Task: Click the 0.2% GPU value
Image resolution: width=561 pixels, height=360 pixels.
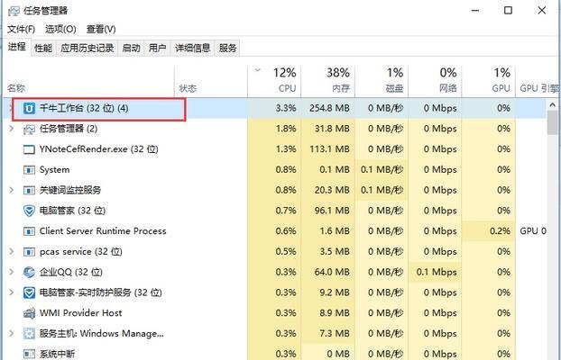Action: click(500, 231)
